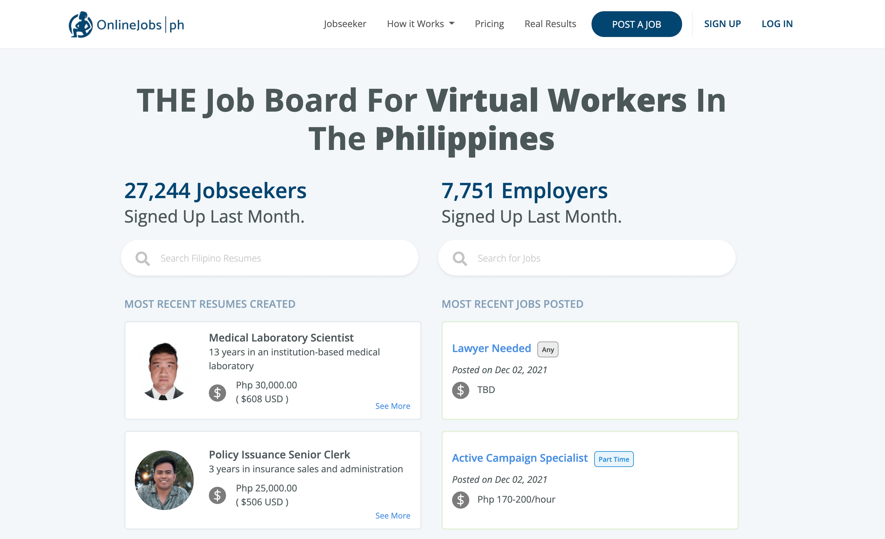Click the Any badge on Lawyer Needed
Image resolution: width=885 pixels, height=539 pixels.
coord(547,349)
